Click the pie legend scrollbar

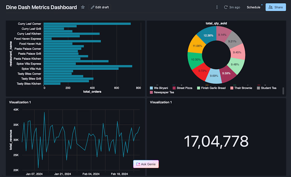283,91
